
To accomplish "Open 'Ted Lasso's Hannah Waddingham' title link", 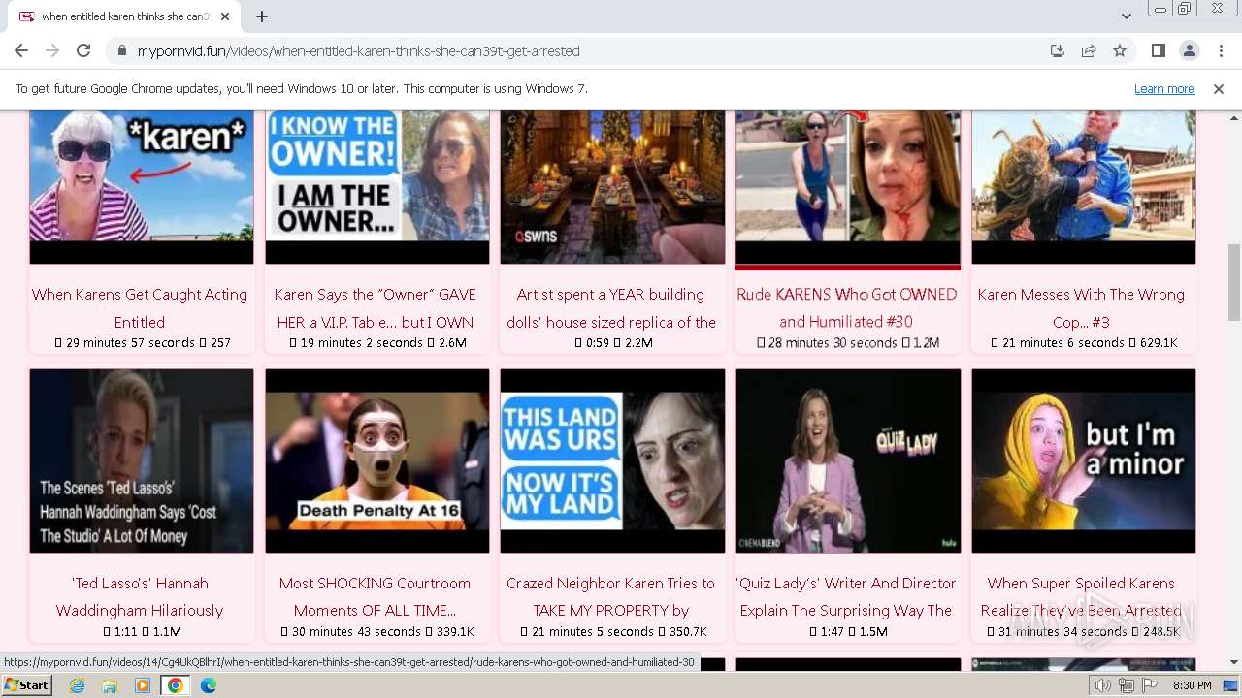I will 140,596.
